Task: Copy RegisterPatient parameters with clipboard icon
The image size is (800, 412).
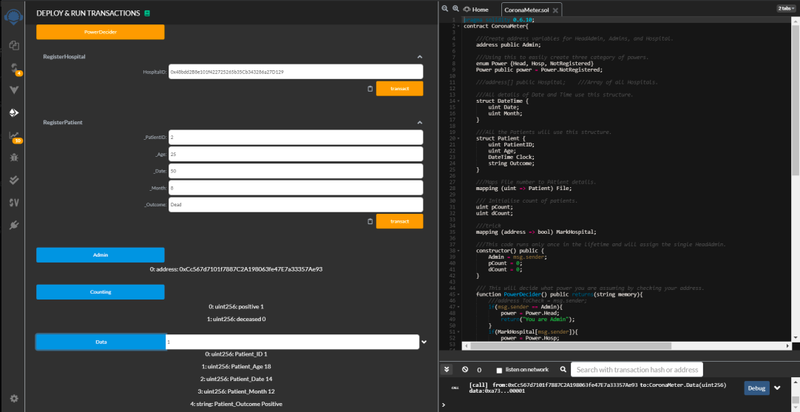Action: coord(370,222)
